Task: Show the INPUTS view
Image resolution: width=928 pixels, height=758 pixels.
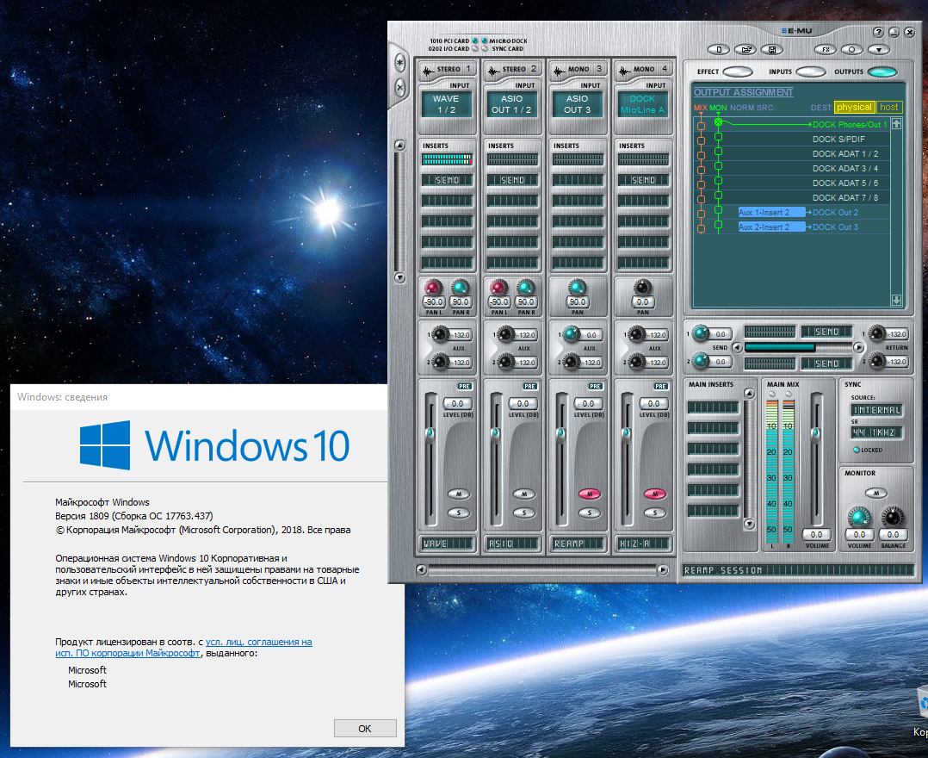Action: tap(811, 71)
